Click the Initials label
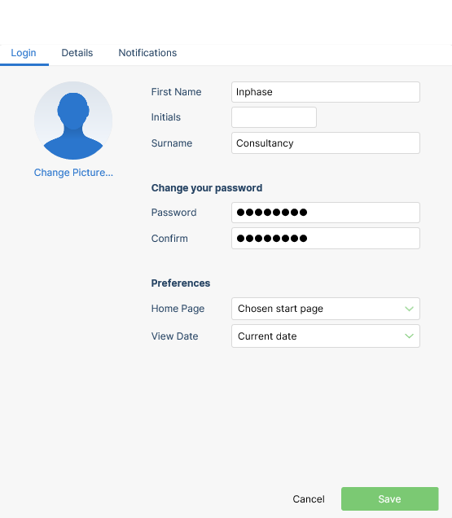Viewport: 452px width, 518px height. (x=166, y=117)
